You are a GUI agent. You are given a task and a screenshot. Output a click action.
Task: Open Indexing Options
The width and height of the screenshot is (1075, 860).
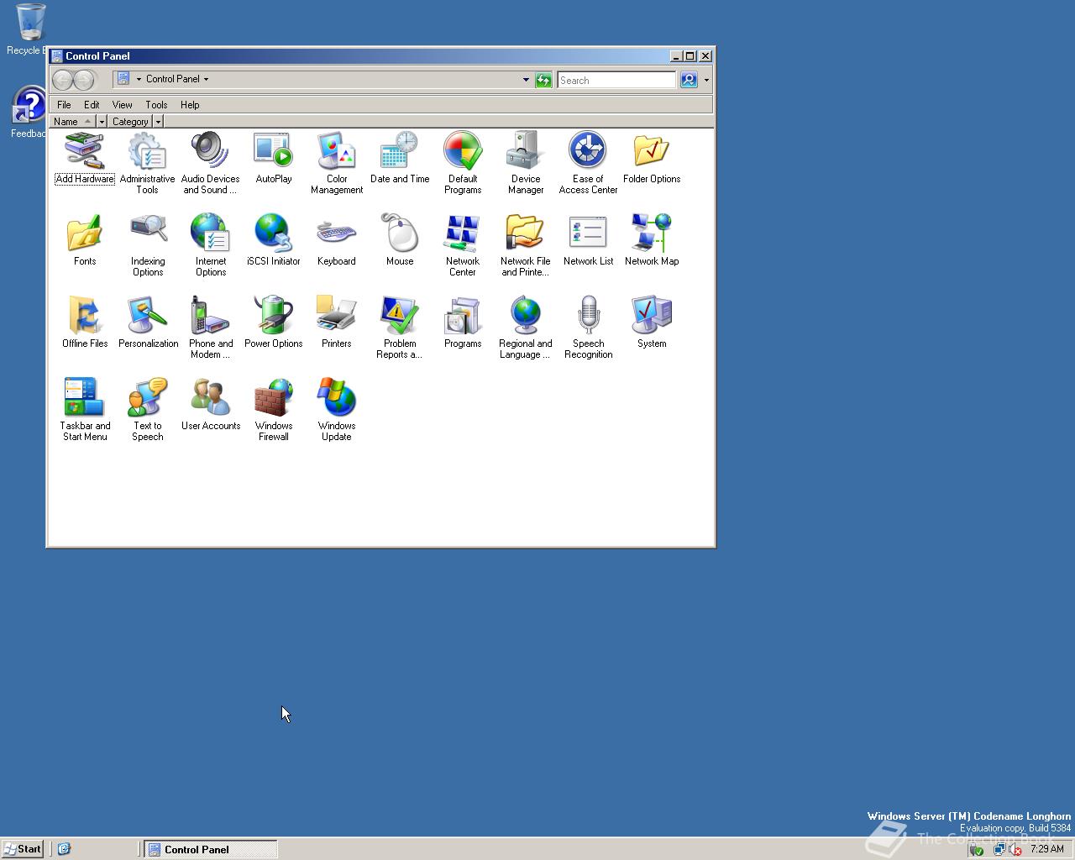(x=148, y=245)
